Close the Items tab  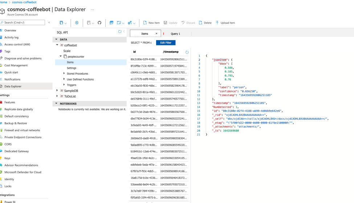[x=156, y=34]
